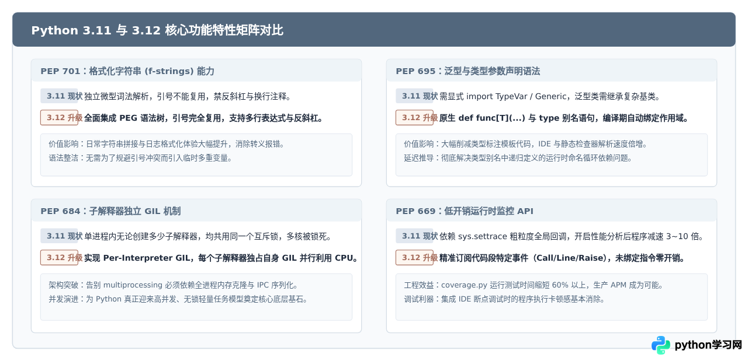Click the '架构突破：告别 multiprocessing' line
The height and width of the screenshot is (361, 748).
tap(174, 285)
